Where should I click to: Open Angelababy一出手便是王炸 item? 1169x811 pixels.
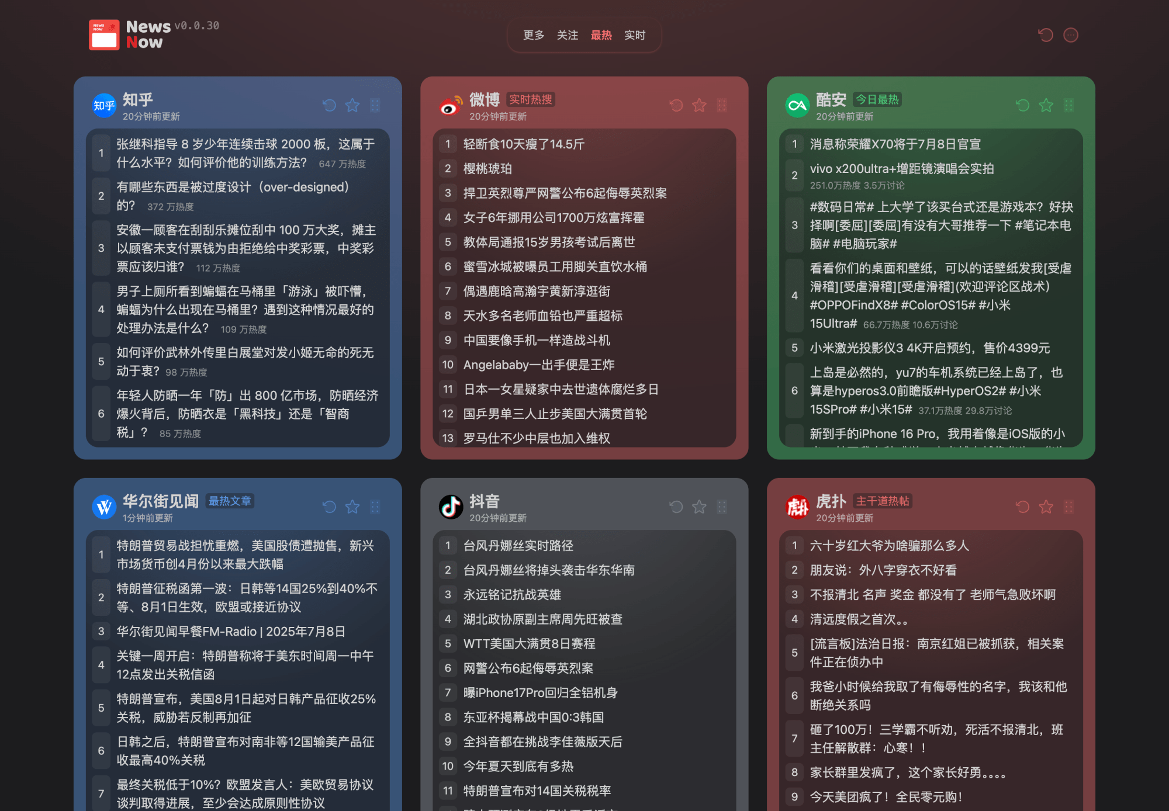[584, 365]
